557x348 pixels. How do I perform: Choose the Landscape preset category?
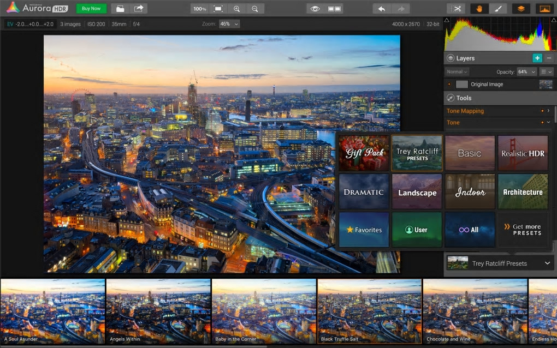(417, 192)
